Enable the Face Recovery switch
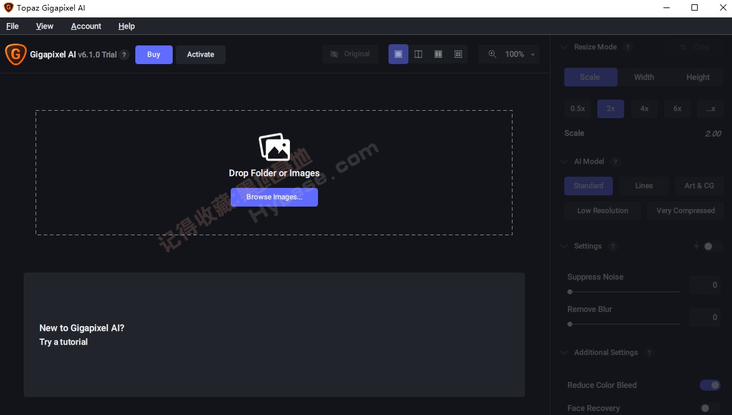Viewport: 732px width, 415px height. point(710,408)
